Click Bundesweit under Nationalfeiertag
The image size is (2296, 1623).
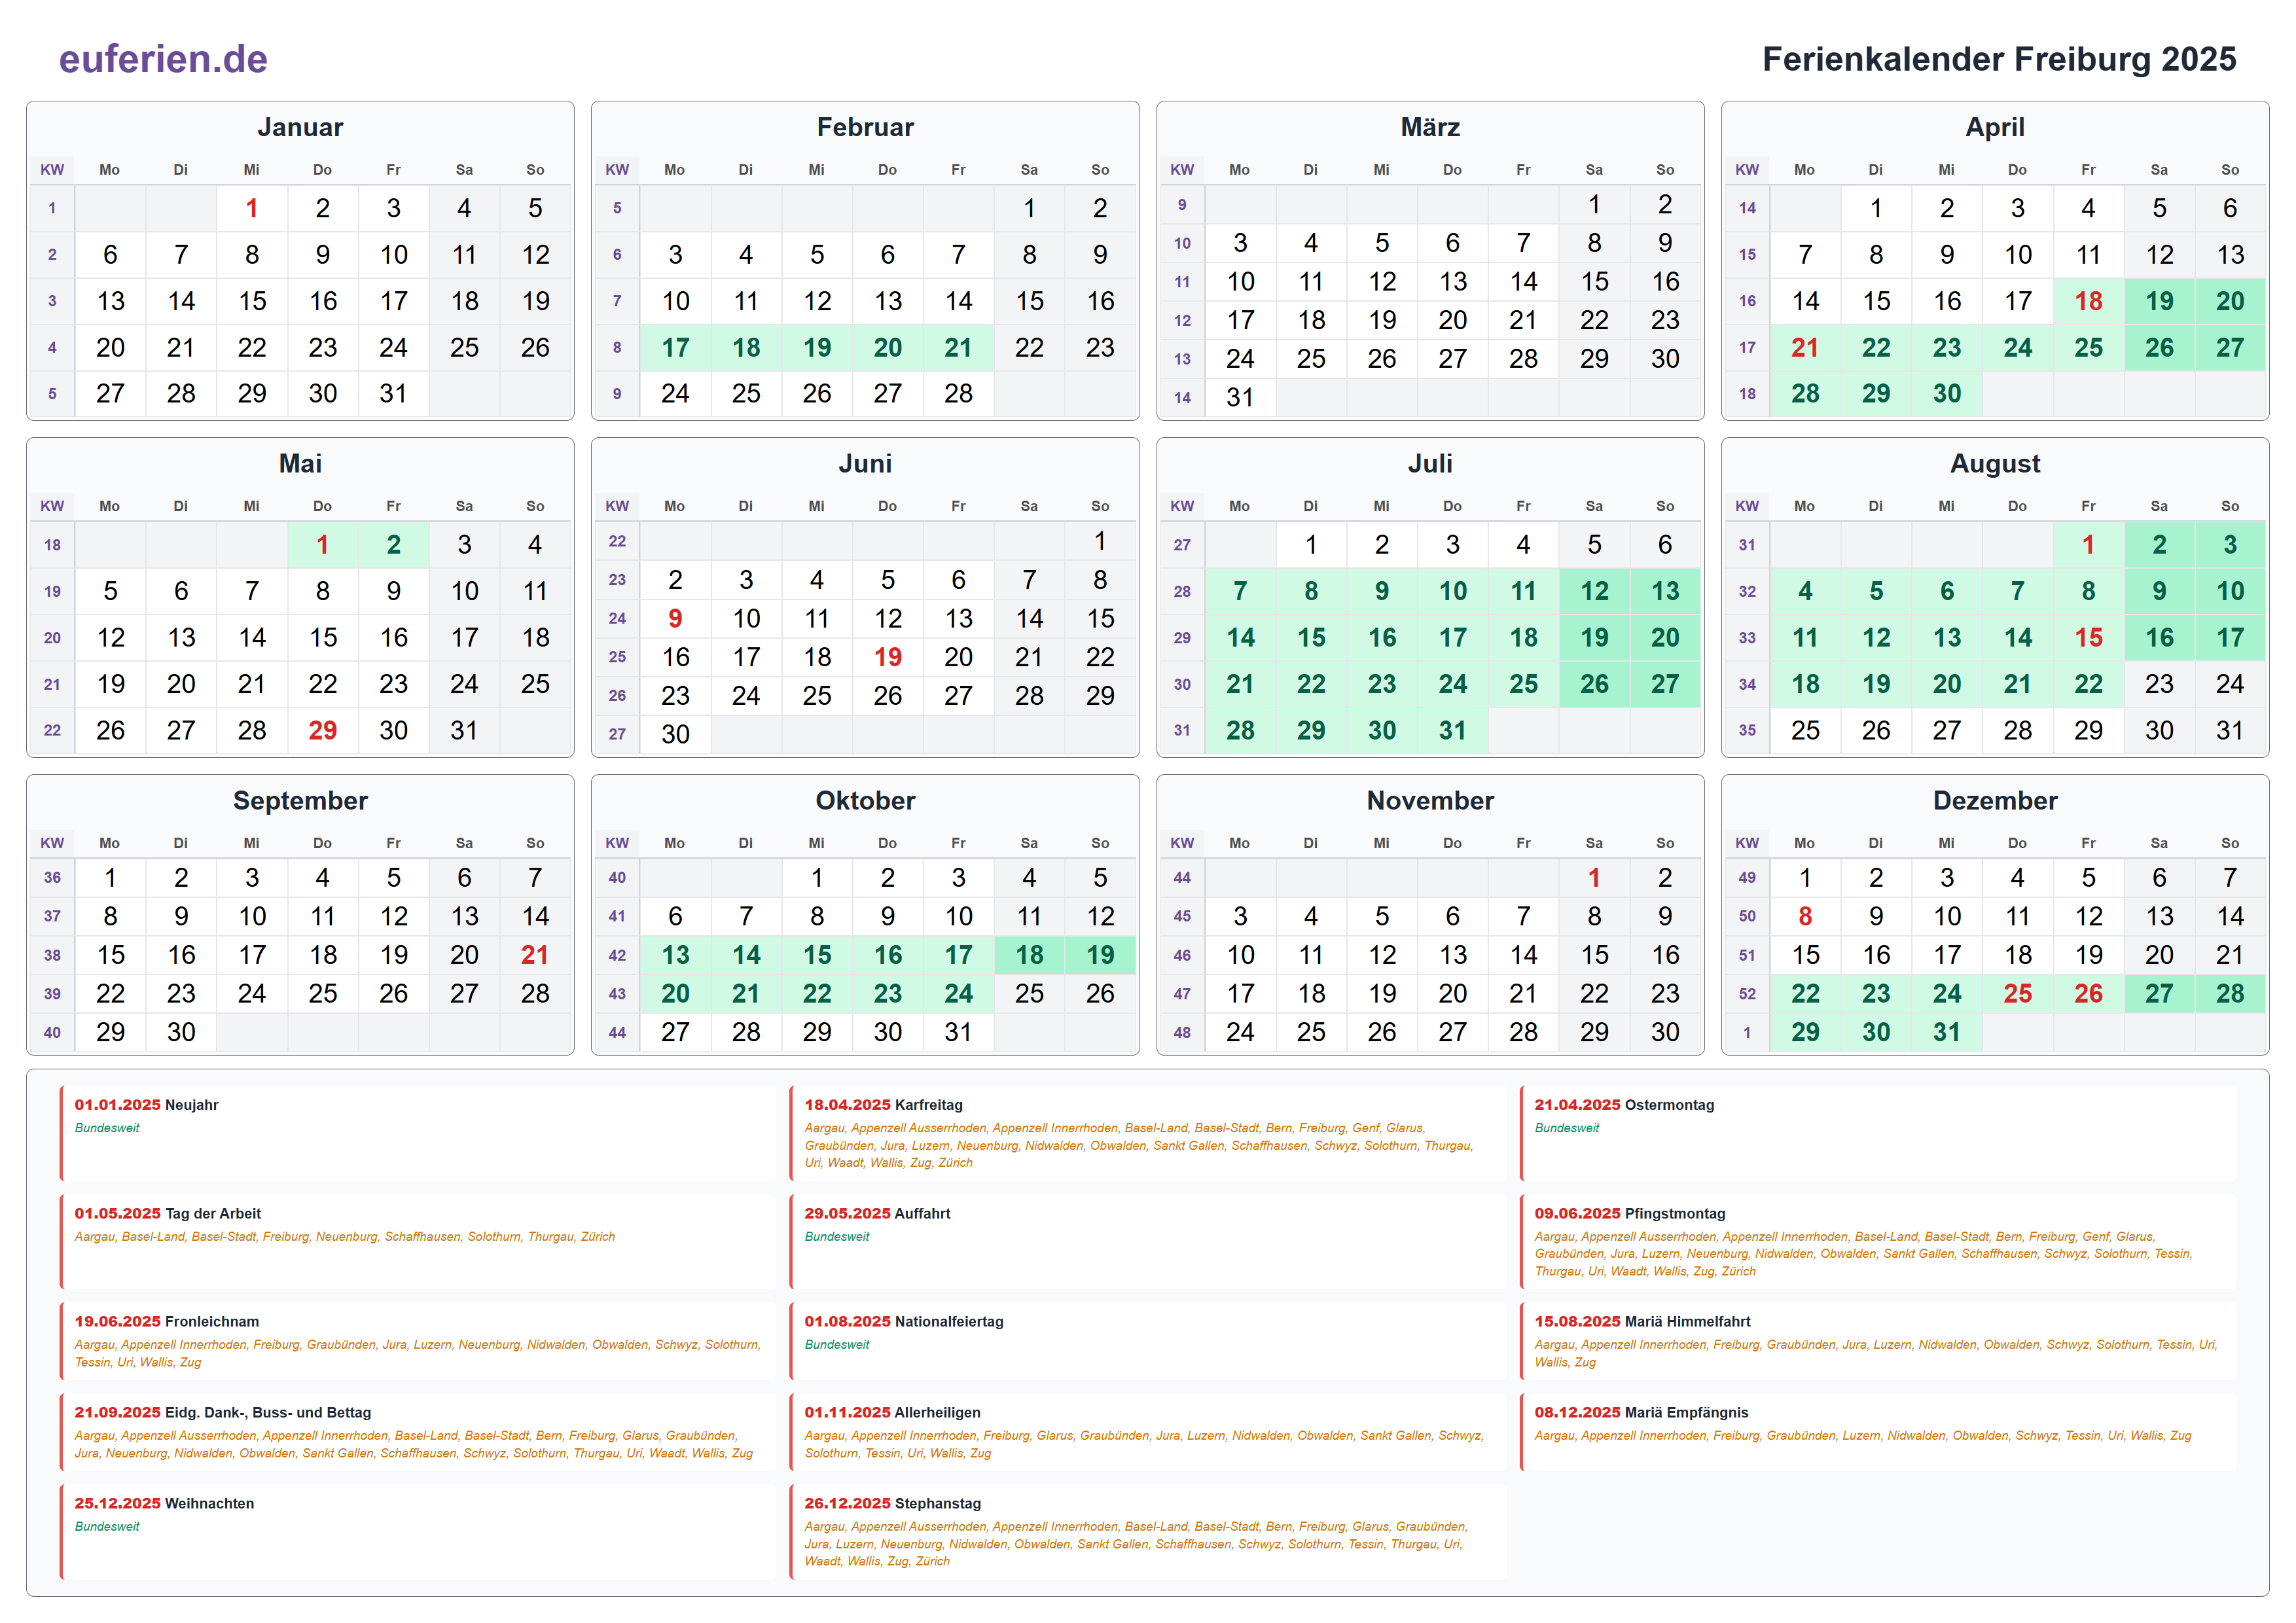837,1344
